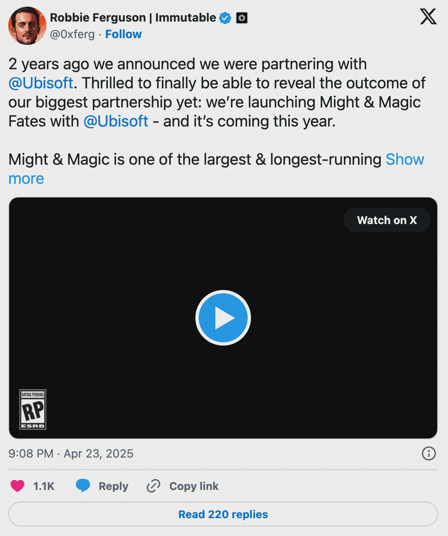Follow the @0xferg account

pyautogui.click(x=123, y=34)
